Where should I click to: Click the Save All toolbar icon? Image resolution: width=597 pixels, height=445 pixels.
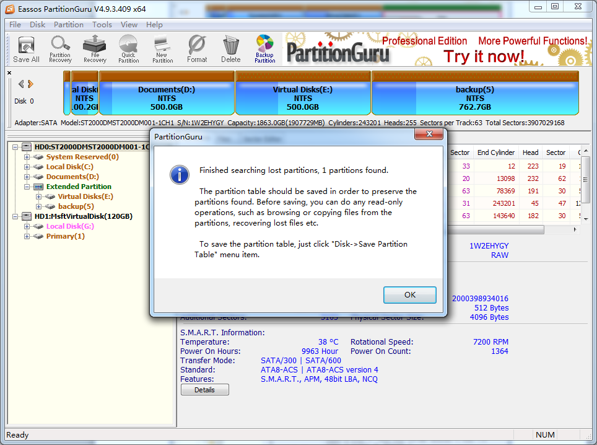(26, 49)
